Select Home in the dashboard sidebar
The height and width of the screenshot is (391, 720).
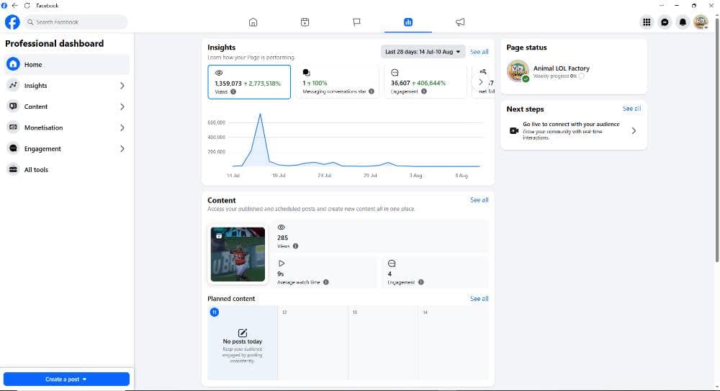tap(67, 64)
